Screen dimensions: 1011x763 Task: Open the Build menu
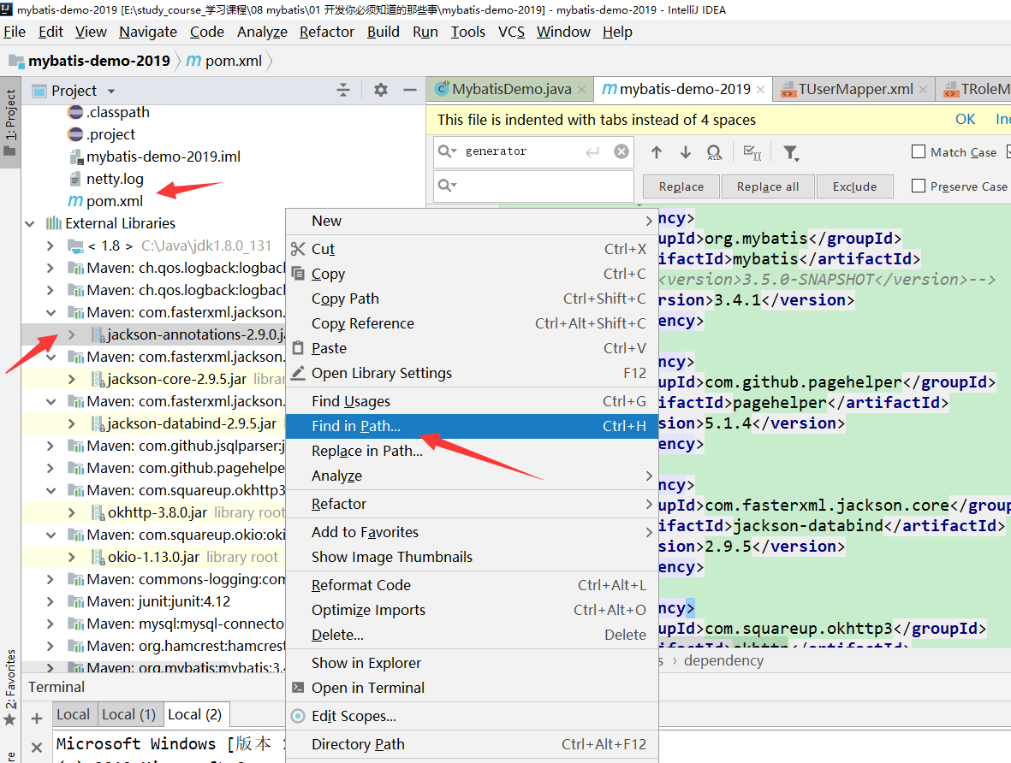pyautogui.click(x=383, y=33)
